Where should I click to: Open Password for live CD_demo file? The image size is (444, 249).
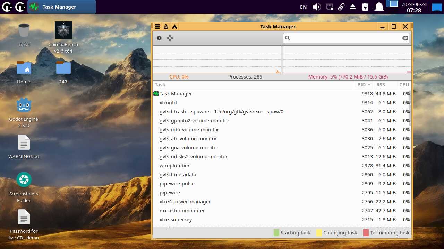coord(24,225)
